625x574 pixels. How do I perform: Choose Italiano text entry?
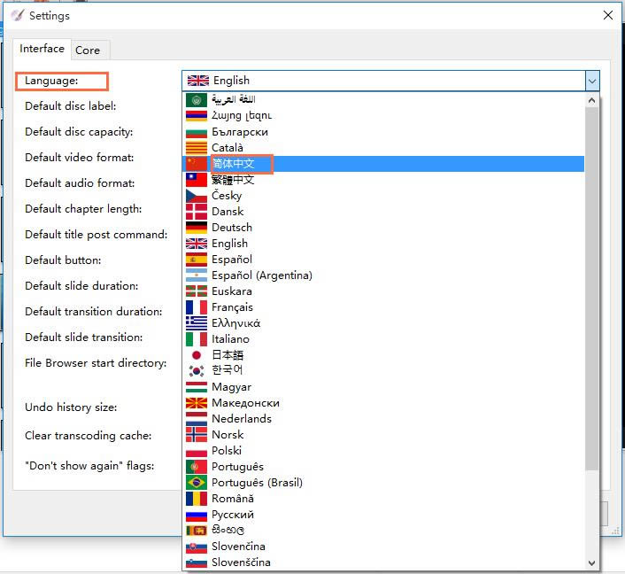click(231, 339)
